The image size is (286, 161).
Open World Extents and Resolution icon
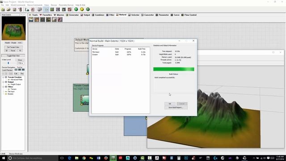click(x=27, y=9)
